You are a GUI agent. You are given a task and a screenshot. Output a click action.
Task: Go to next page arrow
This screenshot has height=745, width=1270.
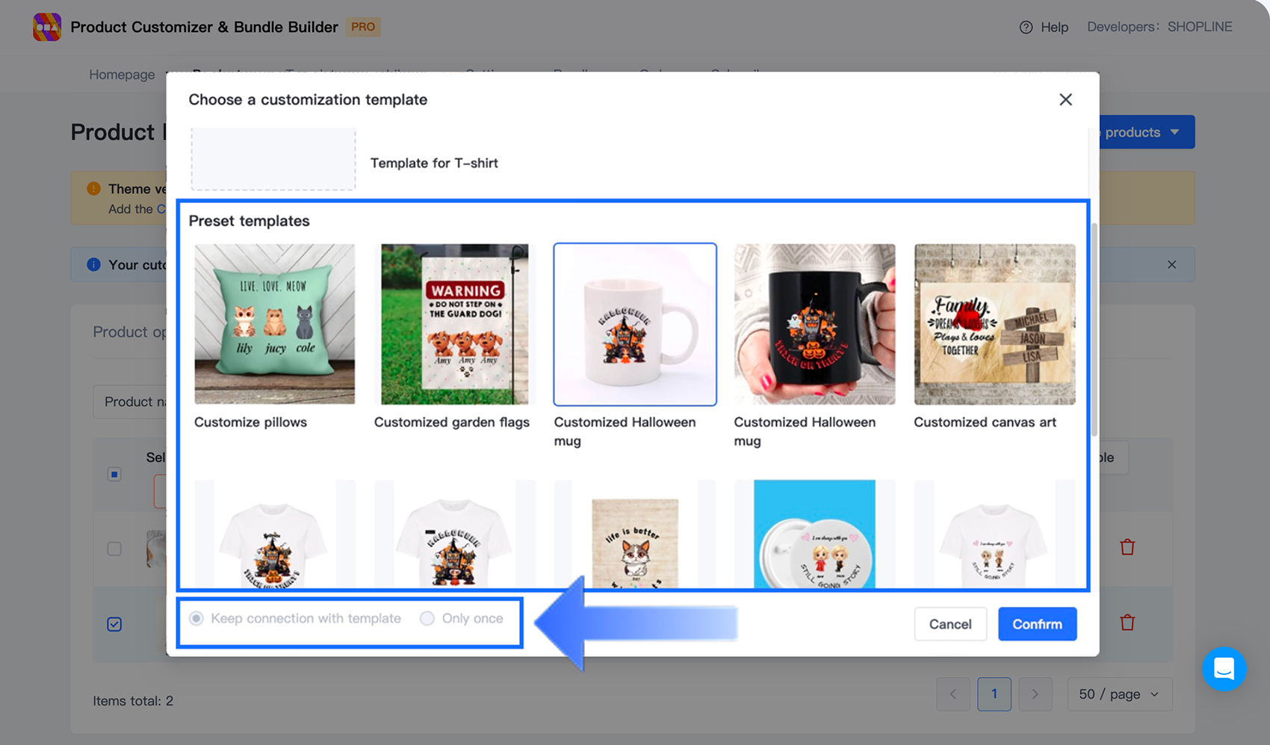click(1035, 694)
